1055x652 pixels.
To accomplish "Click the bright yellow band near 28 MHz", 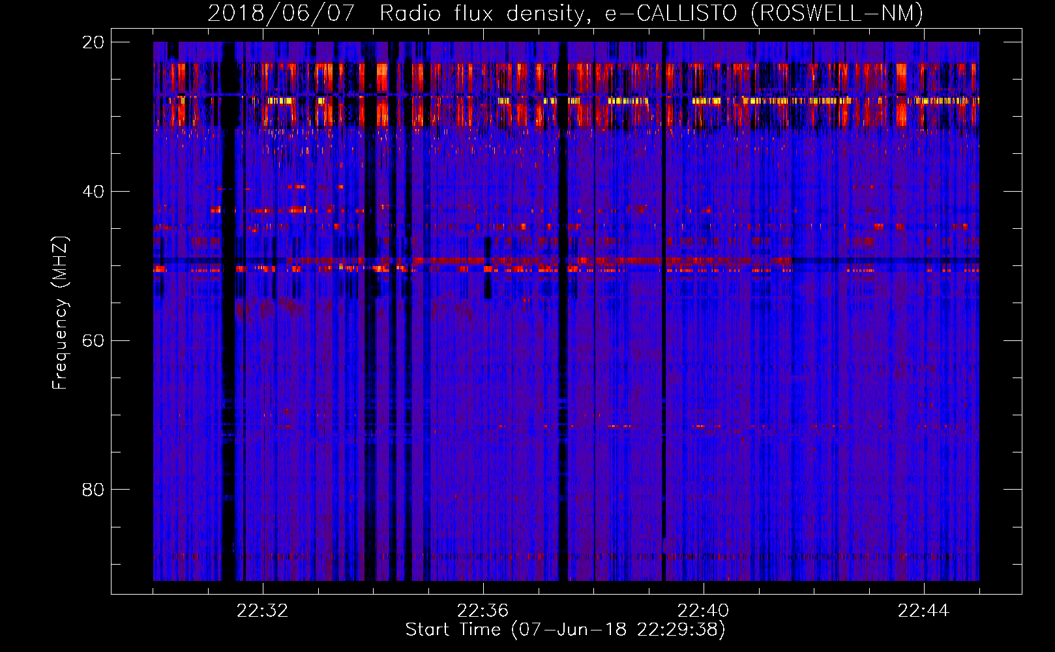I will [782, 101].
